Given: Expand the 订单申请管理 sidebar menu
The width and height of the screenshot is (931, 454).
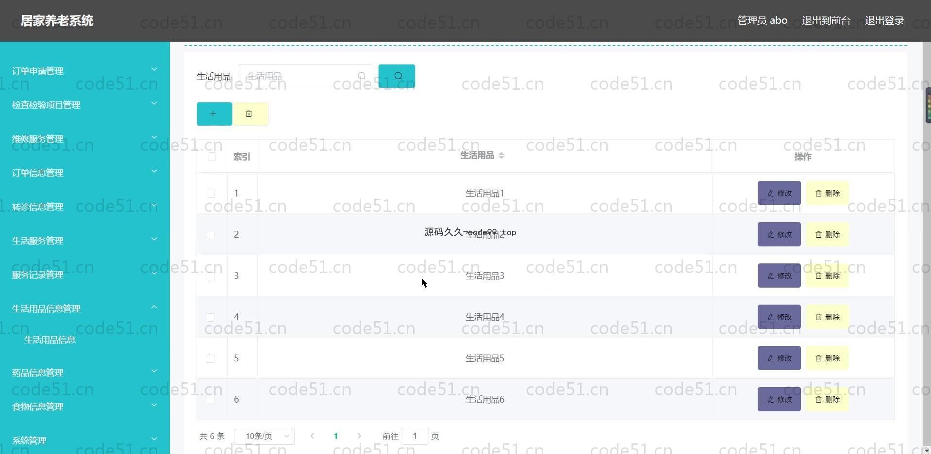Looking at the screenshot, I should pos(85,71).
